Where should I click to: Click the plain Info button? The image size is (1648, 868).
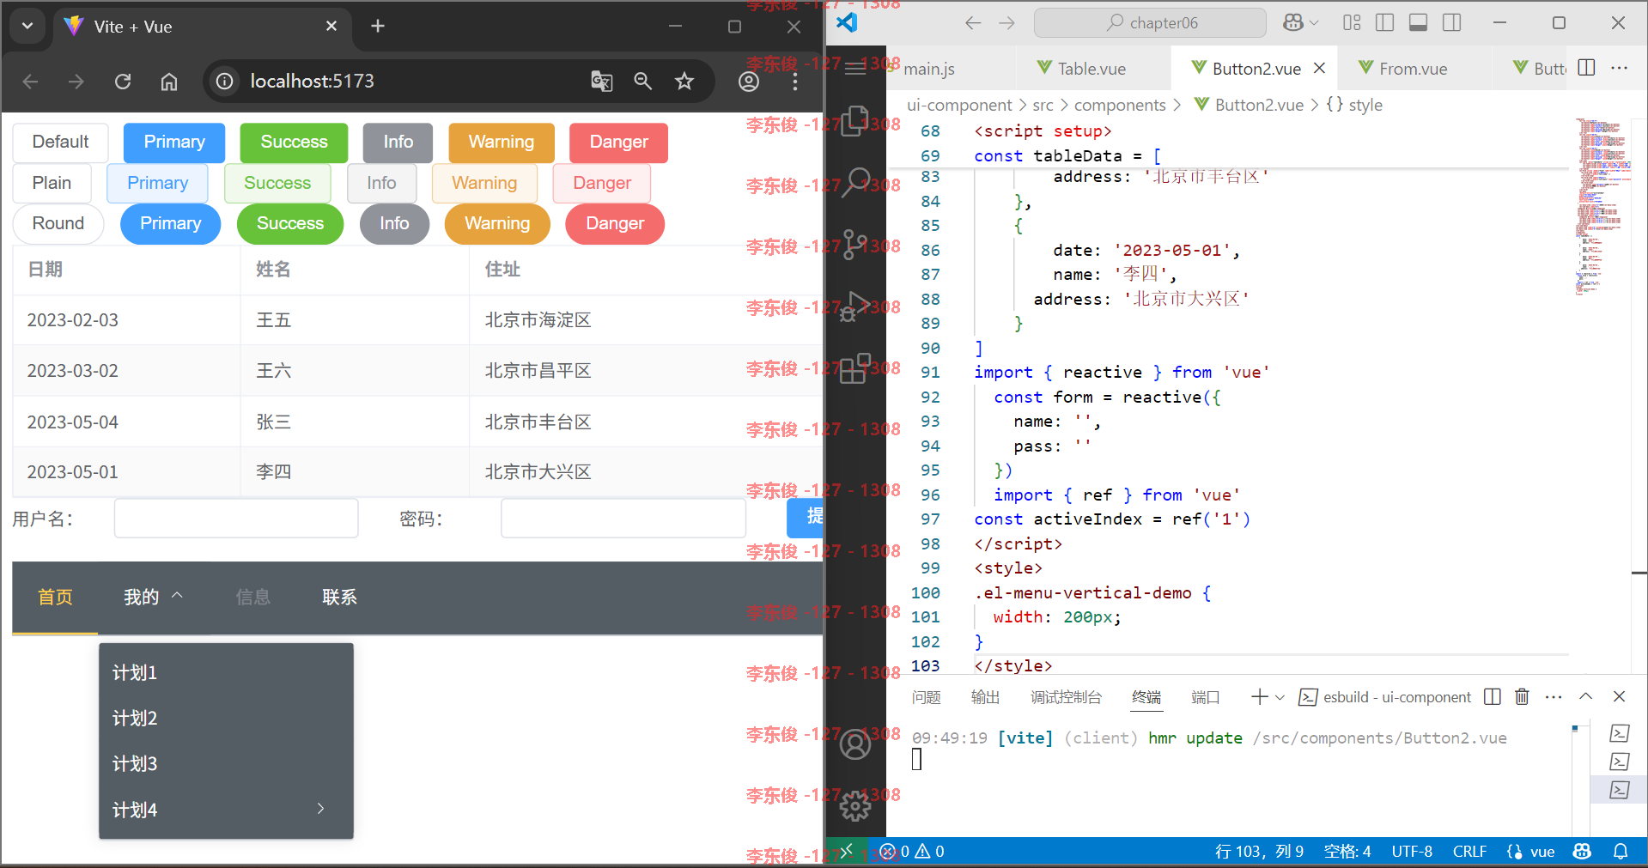[381, 184]
